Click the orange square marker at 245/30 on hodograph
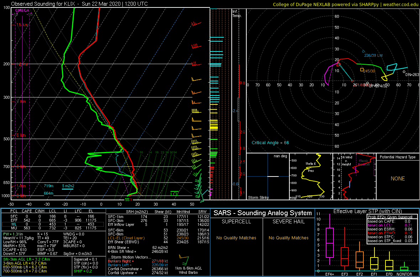The image size is (420, 277). 362,70
